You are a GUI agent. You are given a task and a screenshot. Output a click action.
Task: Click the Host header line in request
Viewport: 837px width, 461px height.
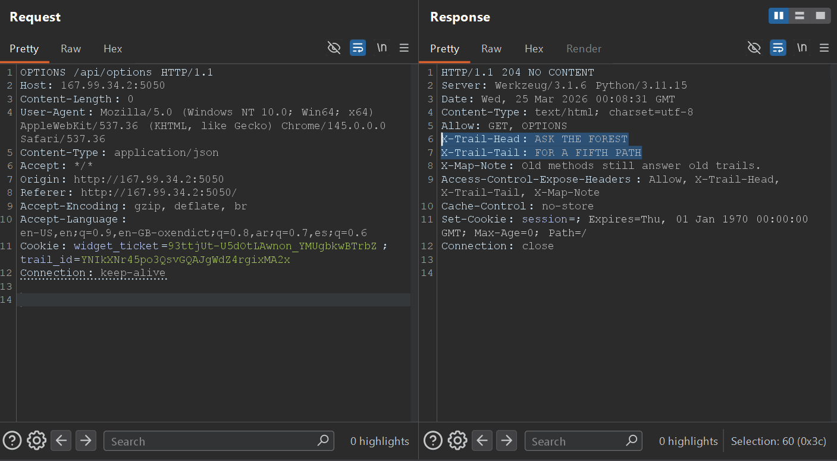(93, 86)
